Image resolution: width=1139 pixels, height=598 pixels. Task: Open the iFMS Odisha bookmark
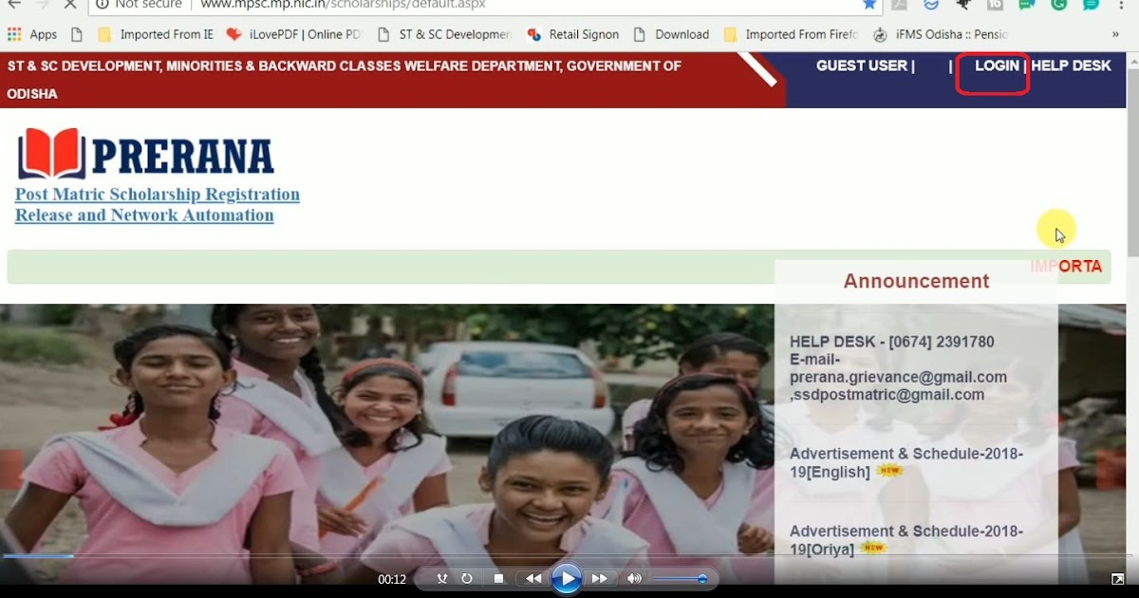[940, 34]
